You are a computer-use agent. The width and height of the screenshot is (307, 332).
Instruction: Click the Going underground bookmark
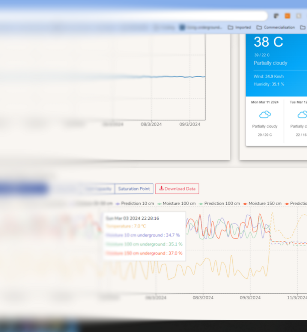tap(201, 28)
